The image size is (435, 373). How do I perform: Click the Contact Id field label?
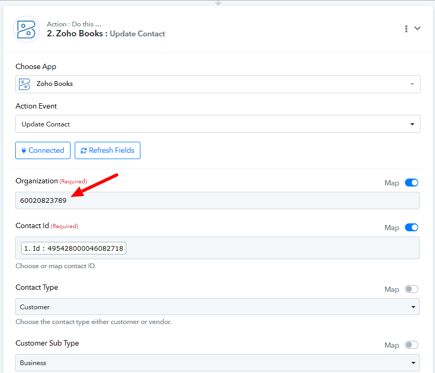click(x=32, y=225)
